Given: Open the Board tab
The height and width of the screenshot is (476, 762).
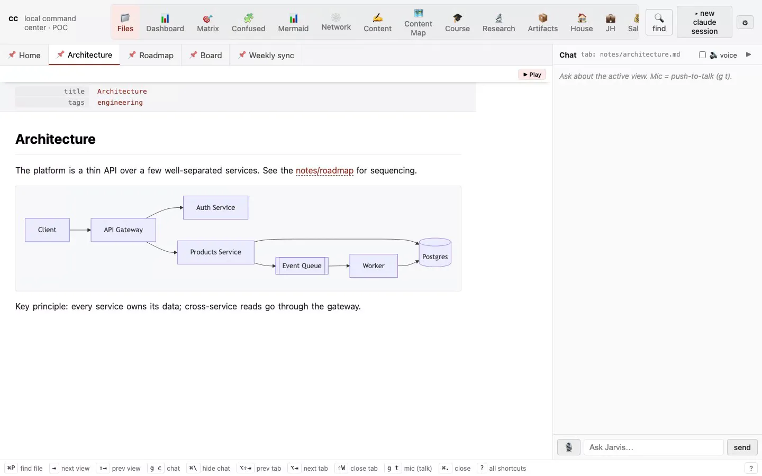Looking at the screenshot, I should pyautogui.click(x=206, y=55).
